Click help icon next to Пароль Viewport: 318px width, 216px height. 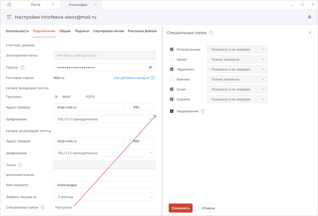point(23,67)
